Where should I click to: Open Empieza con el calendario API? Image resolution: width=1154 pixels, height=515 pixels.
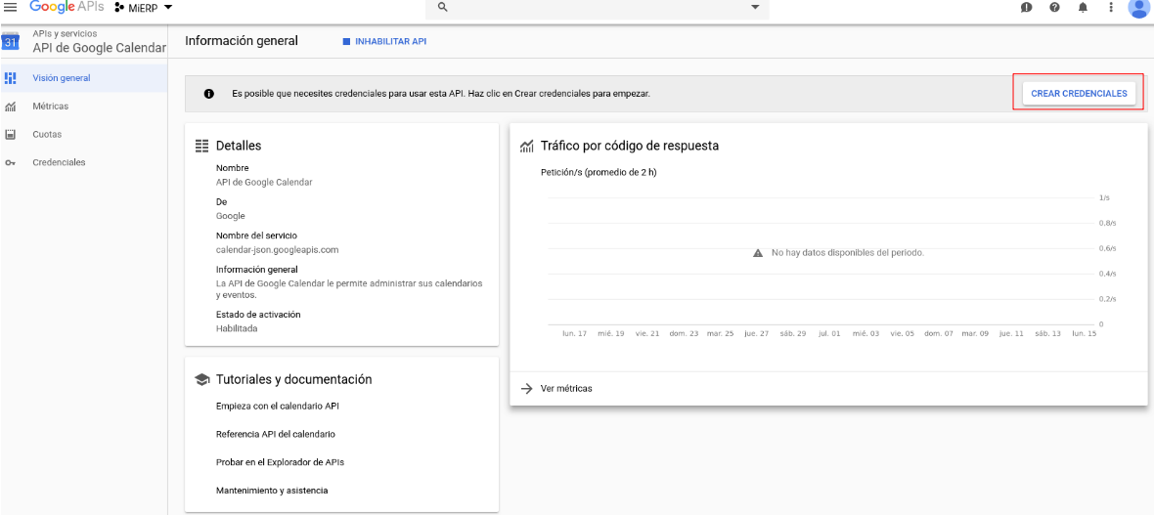[278, 407]
